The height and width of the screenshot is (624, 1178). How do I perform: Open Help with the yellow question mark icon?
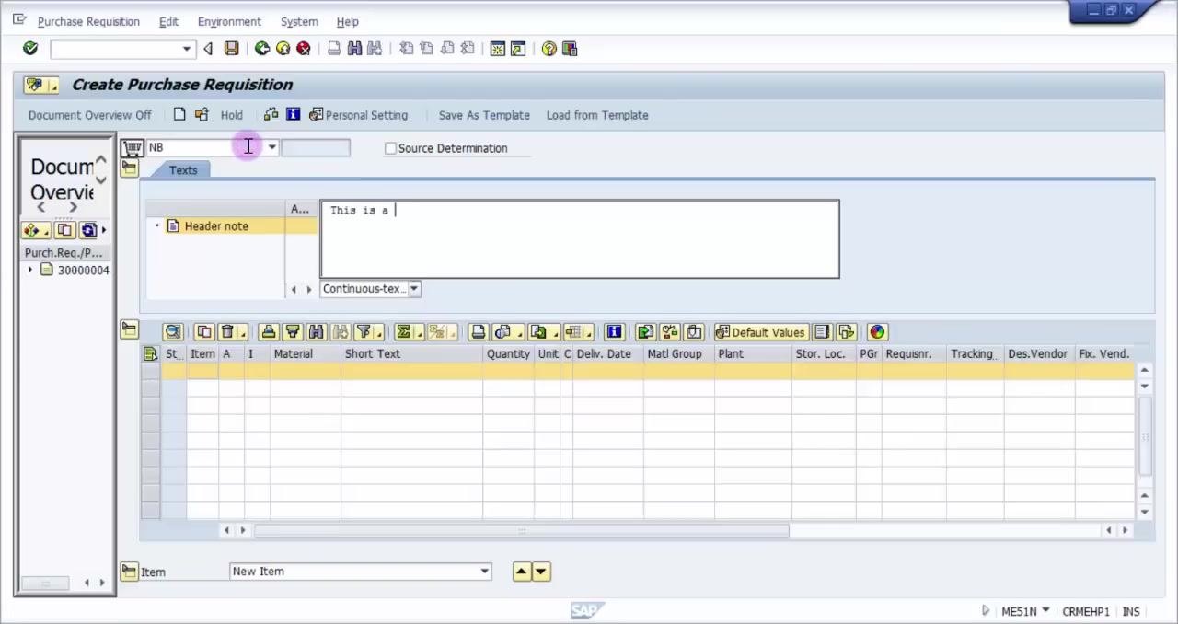coord(549,49)
